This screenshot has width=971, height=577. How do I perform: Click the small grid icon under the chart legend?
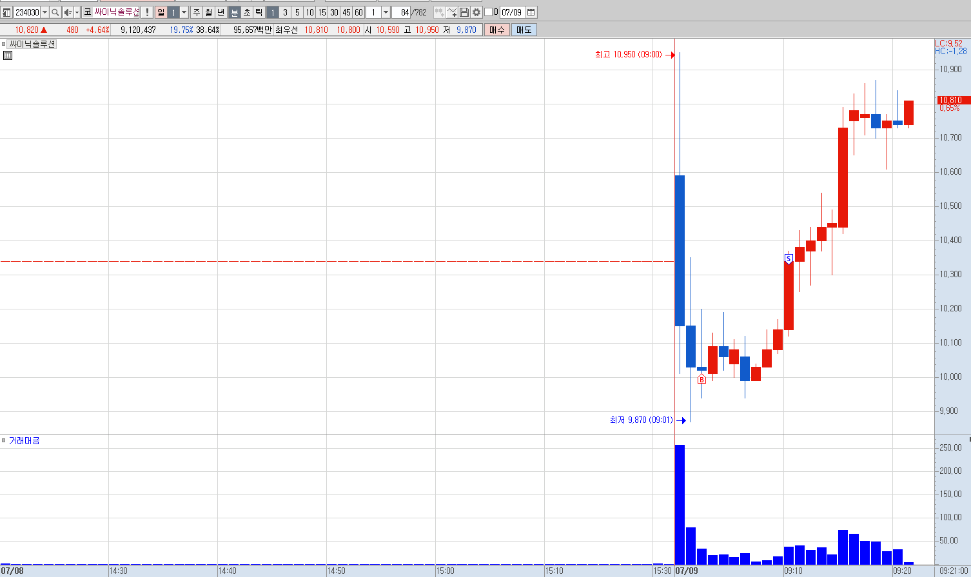[x=8, y=55]
